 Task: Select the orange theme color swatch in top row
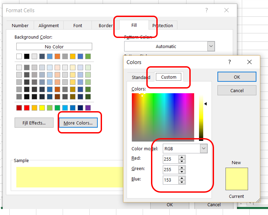click(57, 56)
